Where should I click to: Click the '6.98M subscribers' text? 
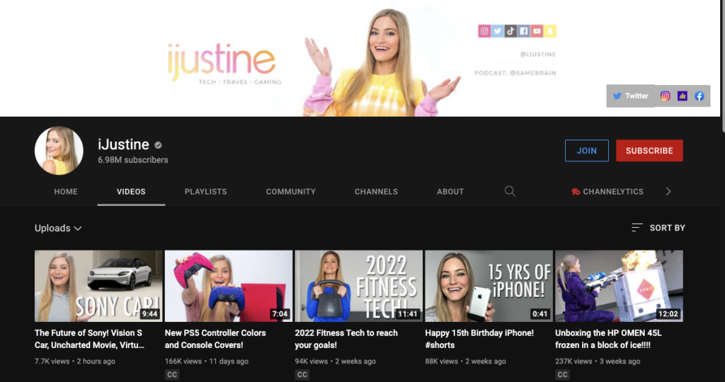click(133, 160)
